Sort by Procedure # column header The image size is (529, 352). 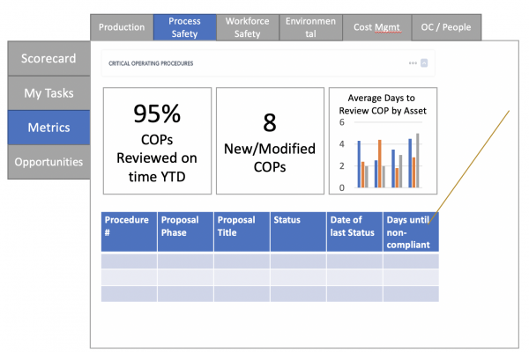[130, 231]
